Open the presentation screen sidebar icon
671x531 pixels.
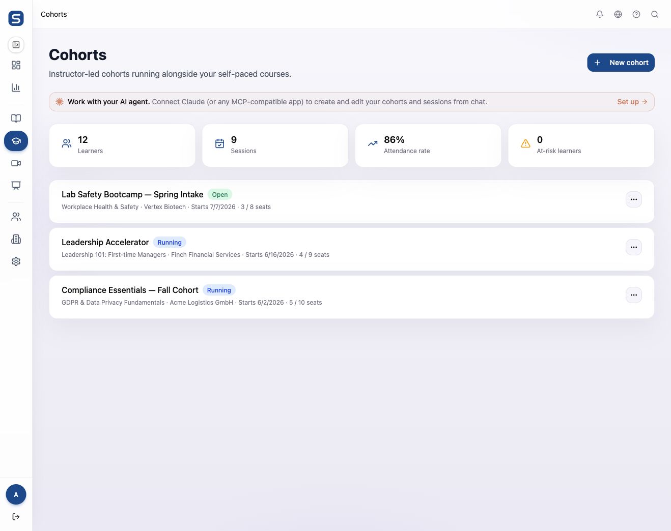click(x=16, y=186)
